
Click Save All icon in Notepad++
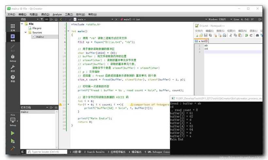tap(210, 35)
